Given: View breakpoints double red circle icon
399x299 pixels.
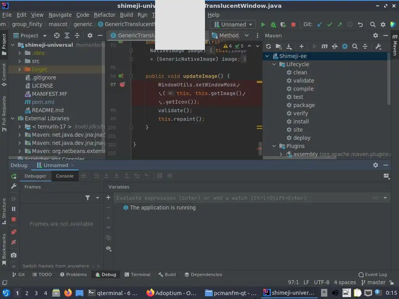Looking at the screenshot, I should (x=14, y=232).
